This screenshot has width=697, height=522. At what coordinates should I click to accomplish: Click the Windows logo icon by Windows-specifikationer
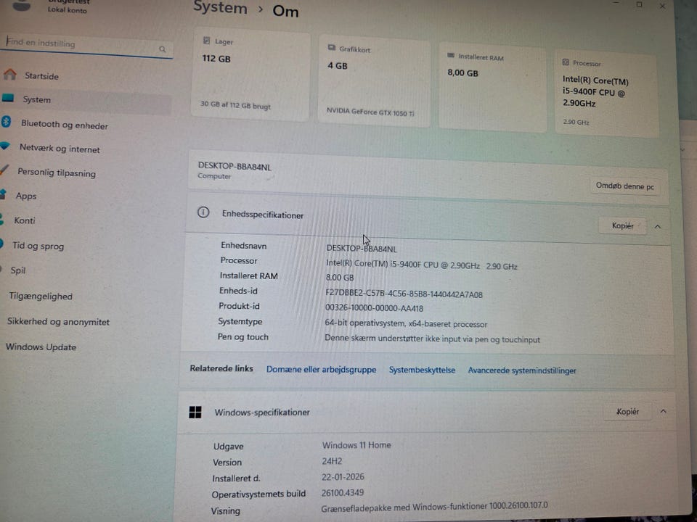pyautogui.click(x=195, y=412)
